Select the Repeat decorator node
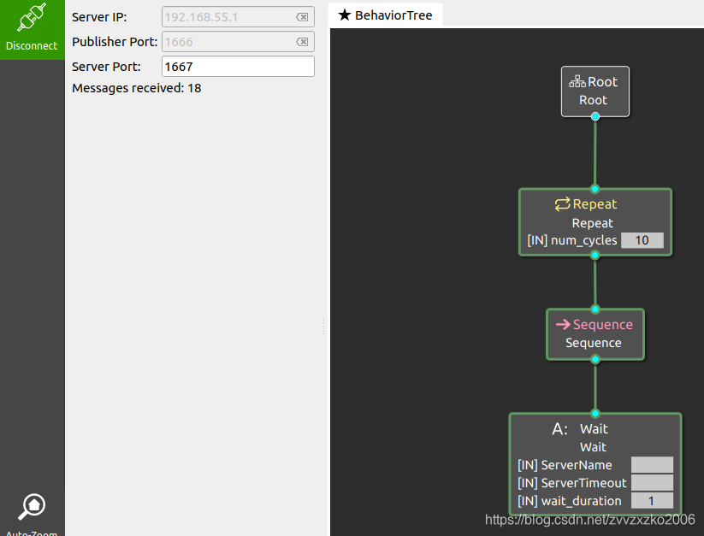 point(595,222)
